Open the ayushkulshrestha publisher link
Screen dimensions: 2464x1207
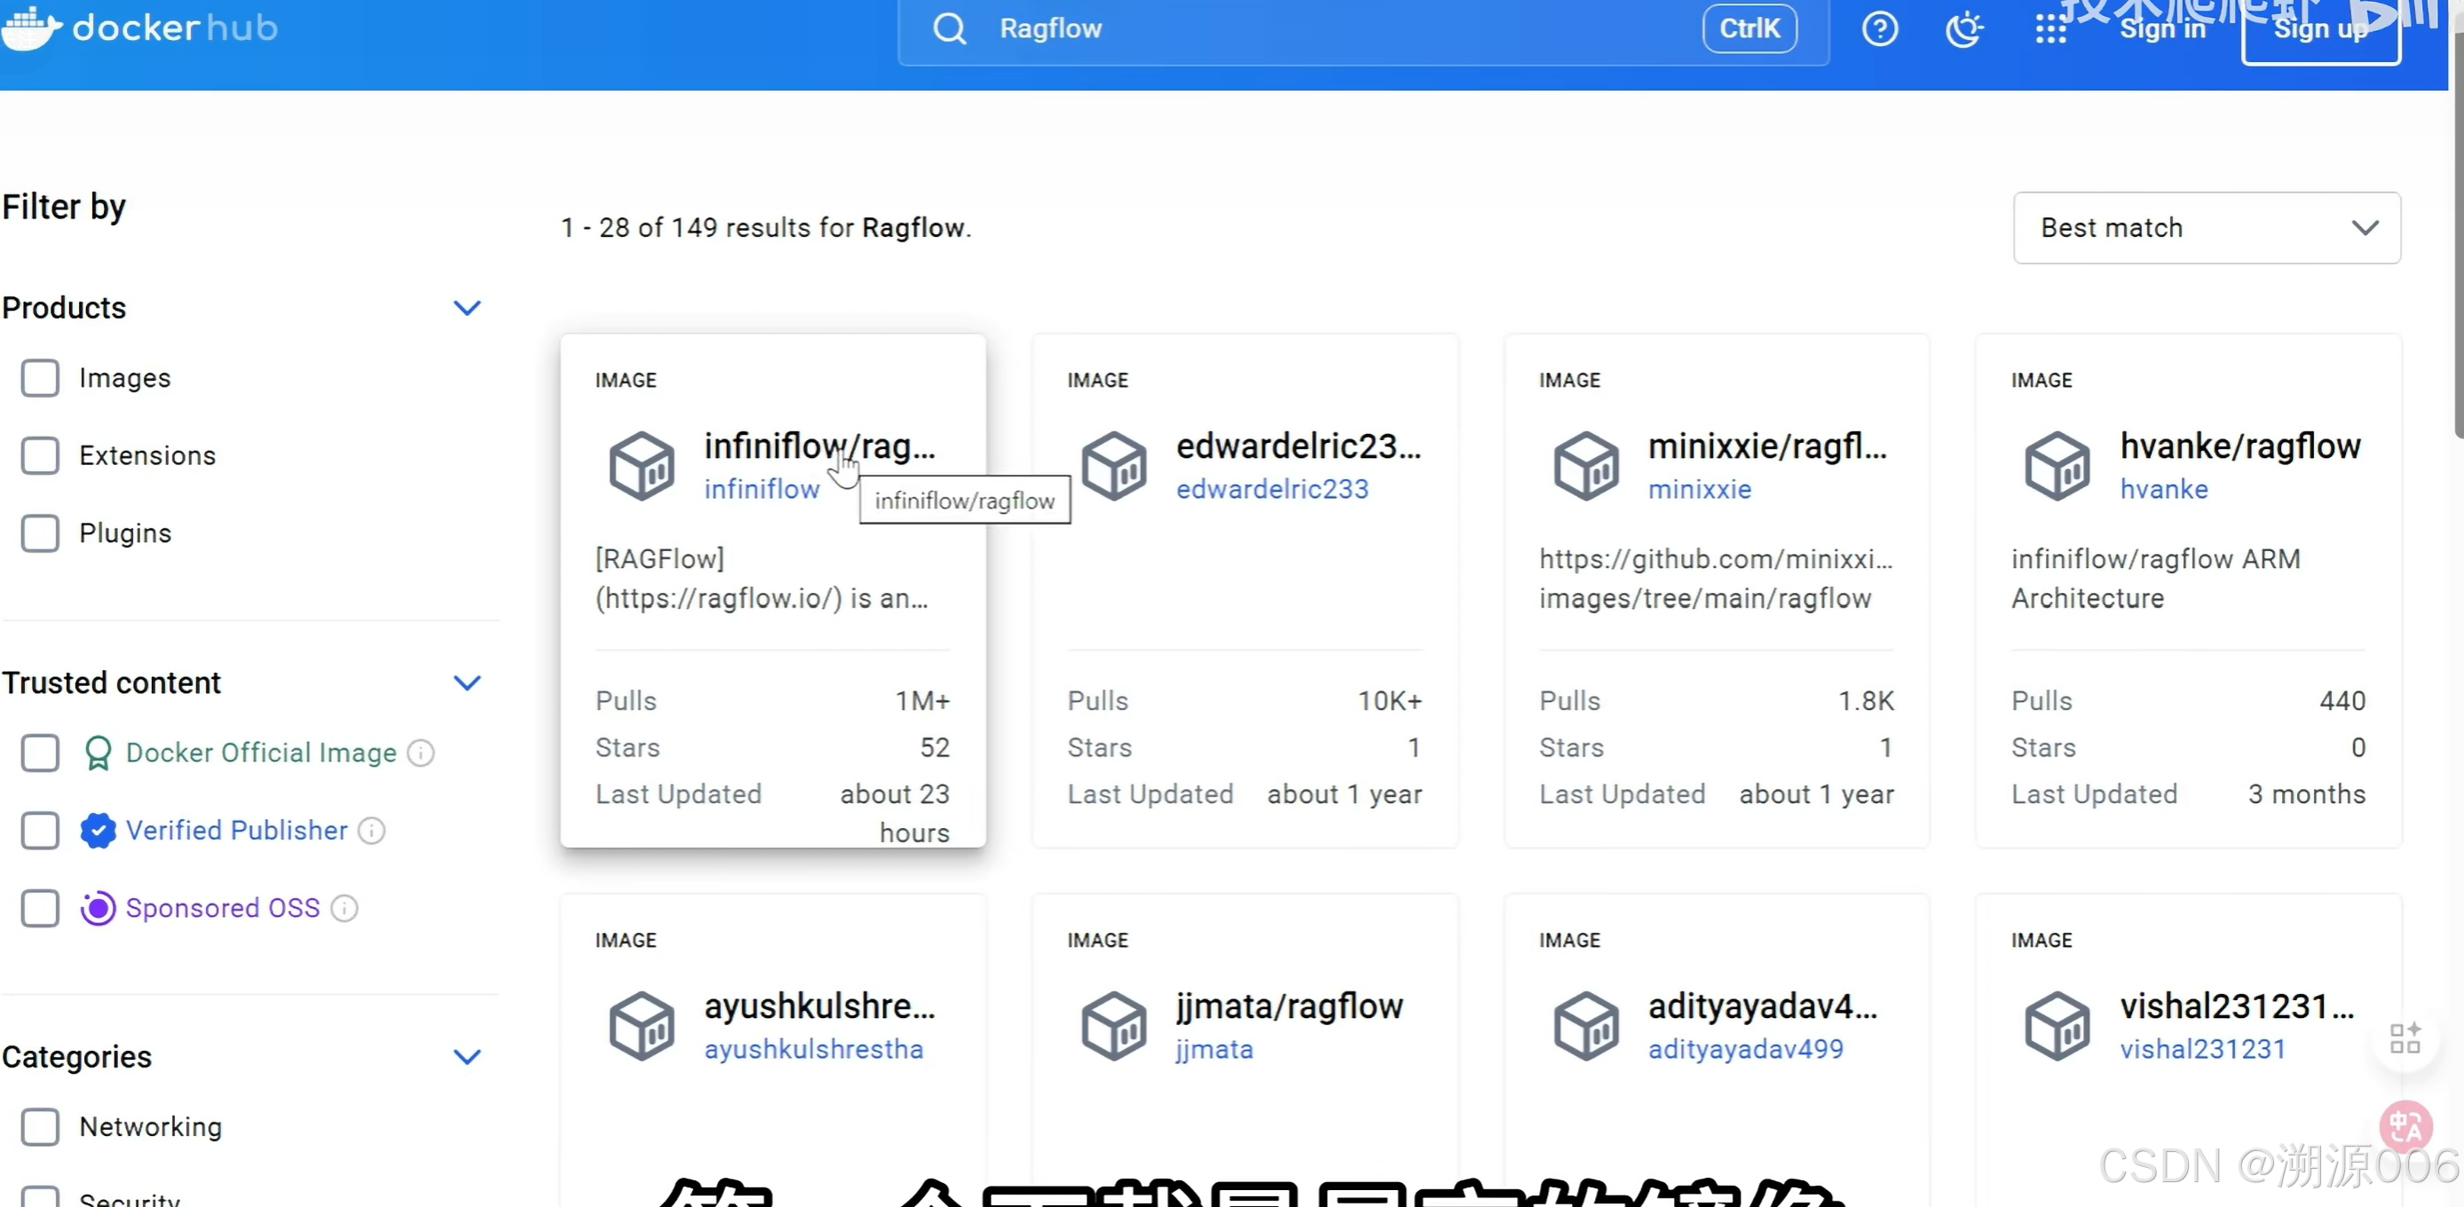pos(814,1050)
